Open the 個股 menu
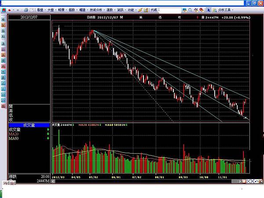The image size is (264, 198). tap(72, 10)
